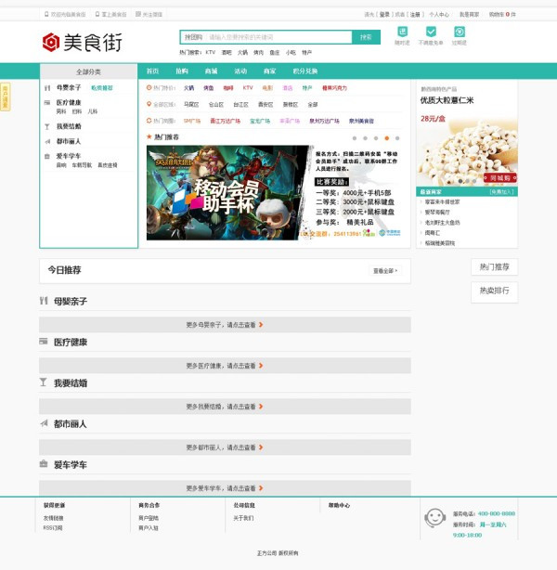Click the fork icon of main 母婴亲子 section

coord(44,301)
